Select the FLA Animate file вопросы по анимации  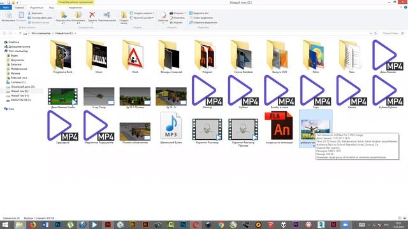[279, 127]
